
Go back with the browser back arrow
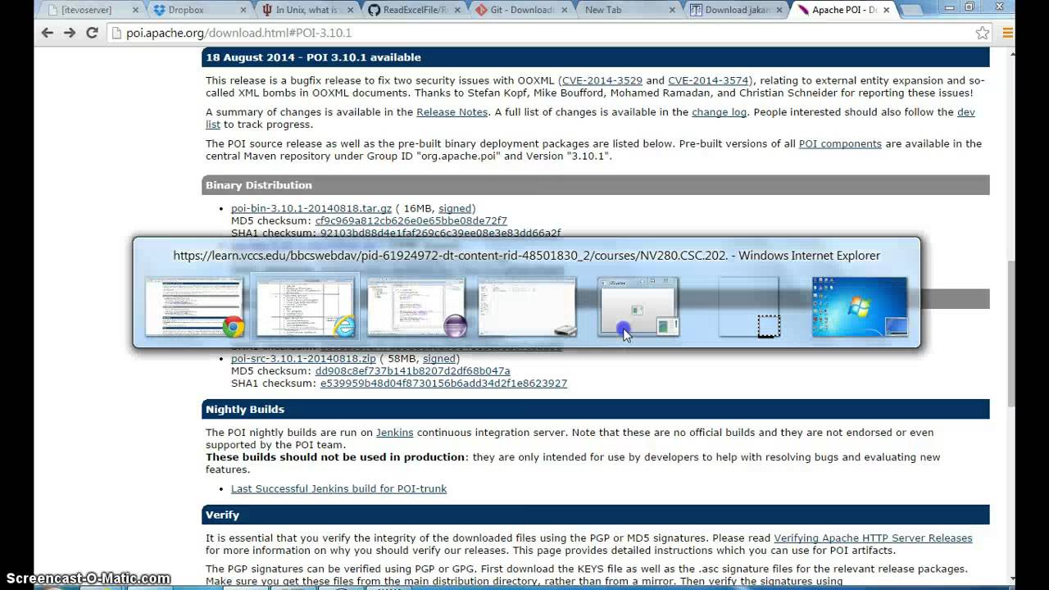[48, 33]
